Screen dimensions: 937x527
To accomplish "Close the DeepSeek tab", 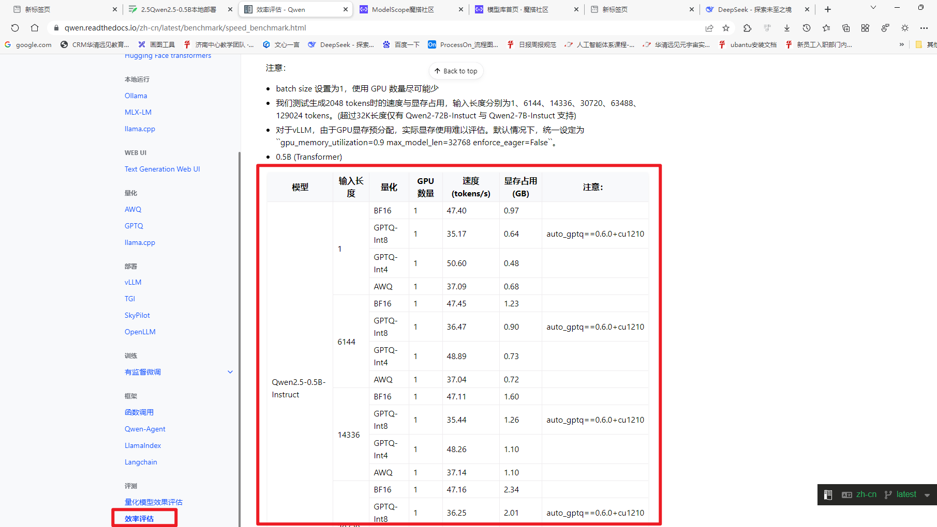I will click(x=807, y=9).
